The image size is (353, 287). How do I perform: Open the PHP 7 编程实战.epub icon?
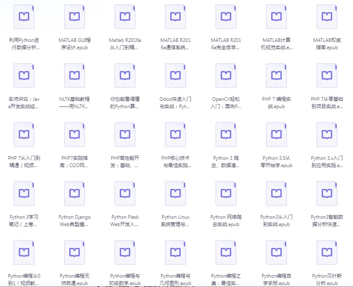tap(276, 76)
